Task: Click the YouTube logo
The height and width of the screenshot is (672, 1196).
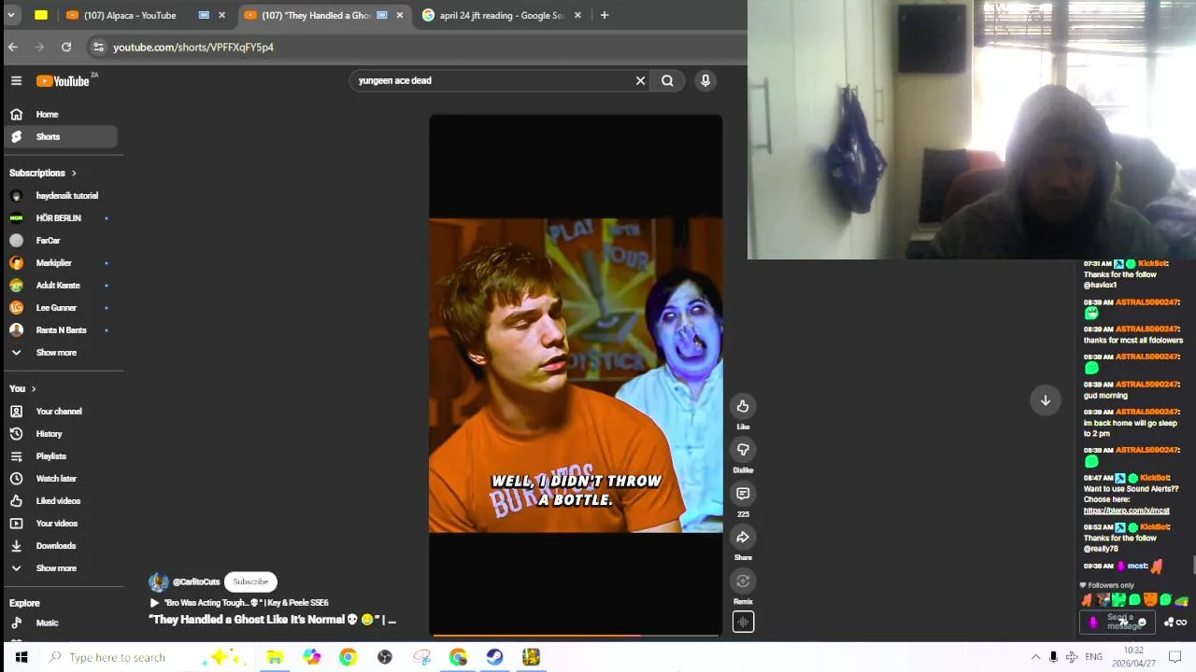Action: (63, 81)
